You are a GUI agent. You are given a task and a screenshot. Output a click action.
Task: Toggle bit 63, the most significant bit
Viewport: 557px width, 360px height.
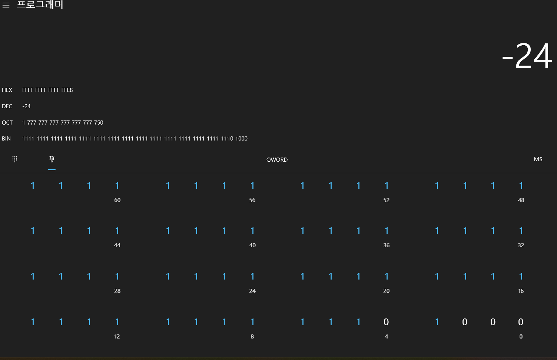point(33,186)
